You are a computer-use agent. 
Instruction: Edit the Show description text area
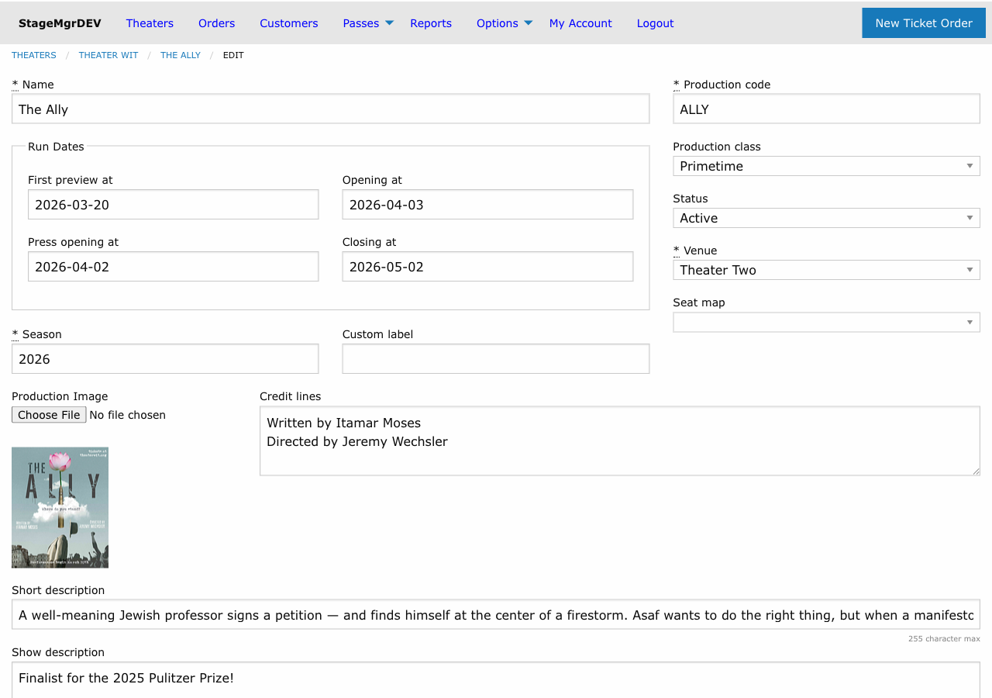pyautogui.click(x=496, y=680)
